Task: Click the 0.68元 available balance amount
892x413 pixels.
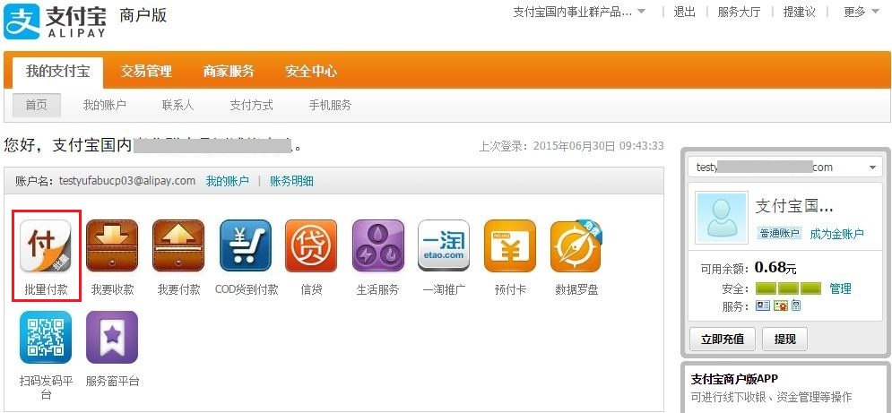Action: click(775, 267)
